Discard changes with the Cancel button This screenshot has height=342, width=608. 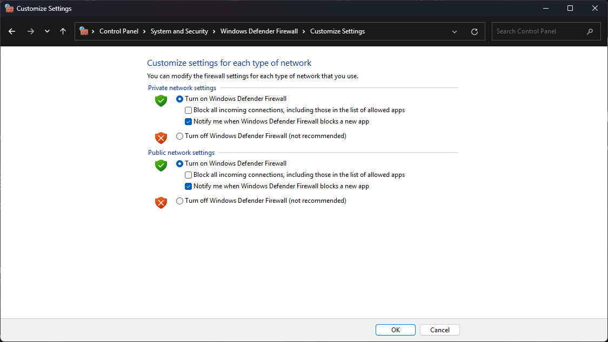[x=440, y=330]
